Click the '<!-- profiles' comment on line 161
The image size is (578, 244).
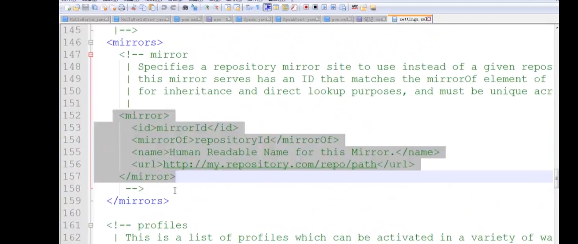pyautogui.click(x=147, y=225)
